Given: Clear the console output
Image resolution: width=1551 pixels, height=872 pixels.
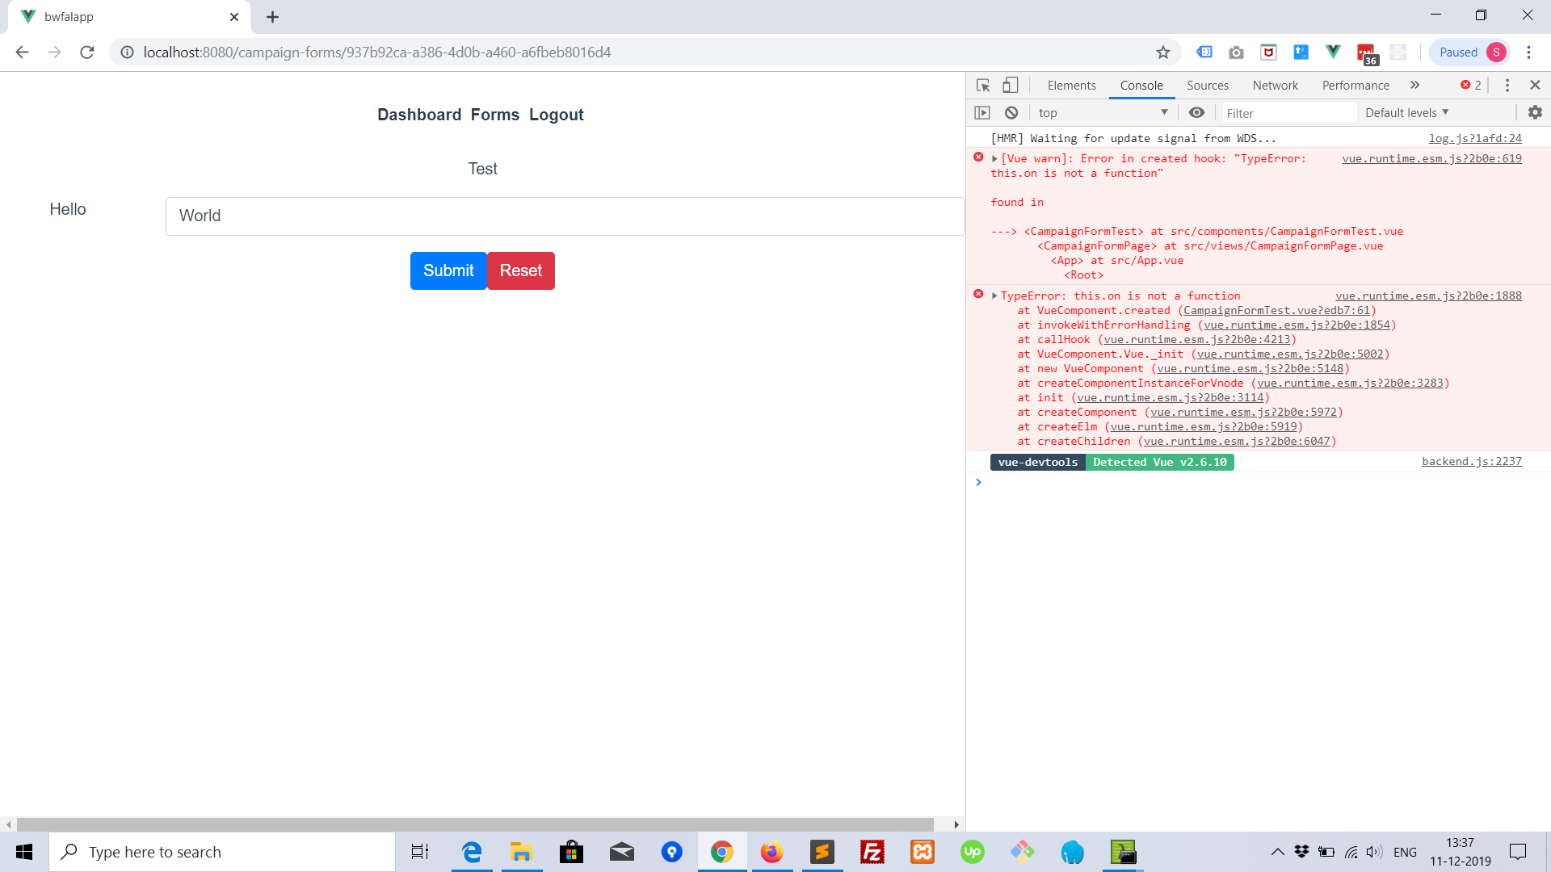Looking at the screenshot, I should coord(1011,112).
